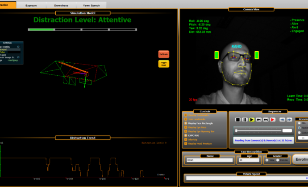
Task: Click the Alive status label
Action: tap(294, 24)
